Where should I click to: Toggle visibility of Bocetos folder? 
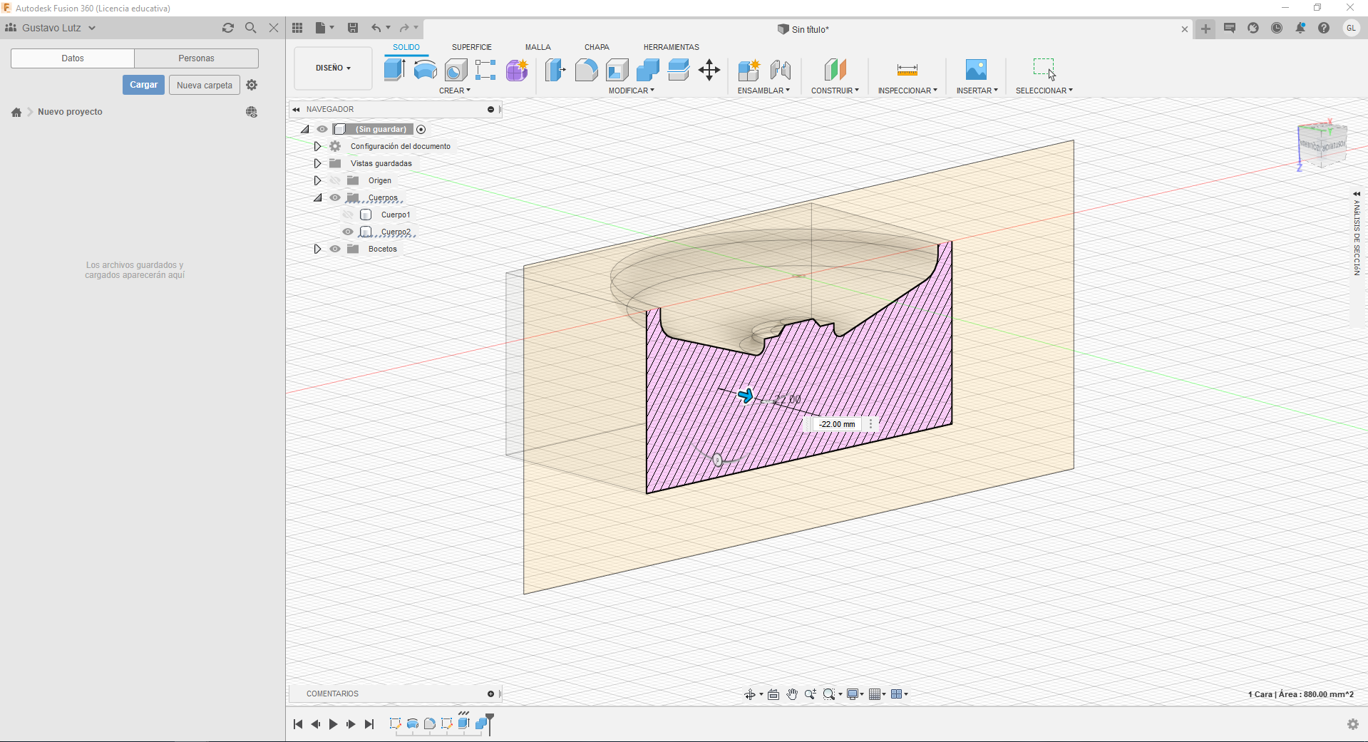click(x=335, y=249)
